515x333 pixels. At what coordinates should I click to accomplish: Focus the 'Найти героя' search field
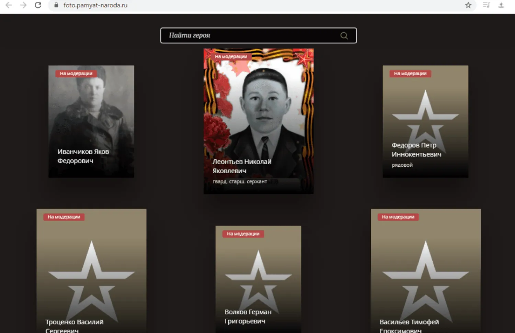[259, 35]
